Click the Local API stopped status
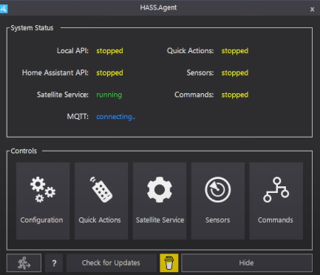The image size is (320, 275). click(x=109, y=51)
